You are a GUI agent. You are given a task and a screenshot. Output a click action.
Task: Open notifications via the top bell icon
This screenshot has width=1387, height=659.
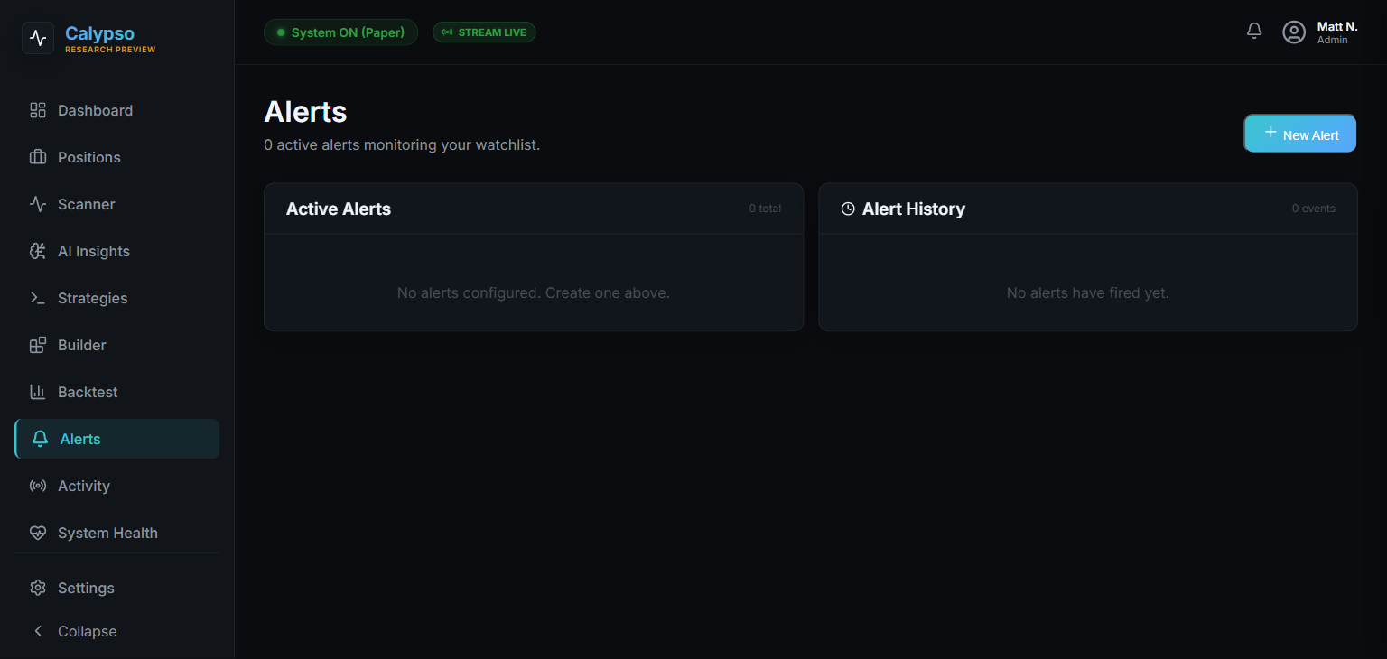pyautogui.click(x=1253, y=30)
